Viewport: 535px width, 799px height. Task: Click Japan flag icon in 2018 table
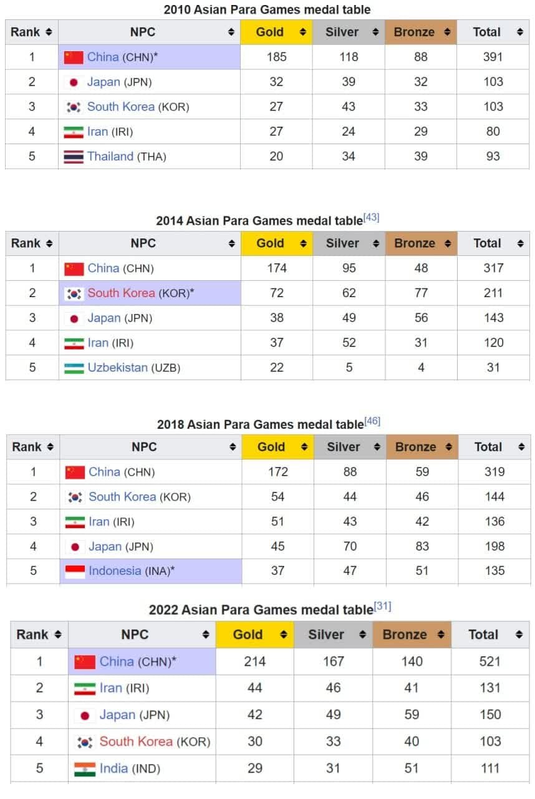point(75,547)
